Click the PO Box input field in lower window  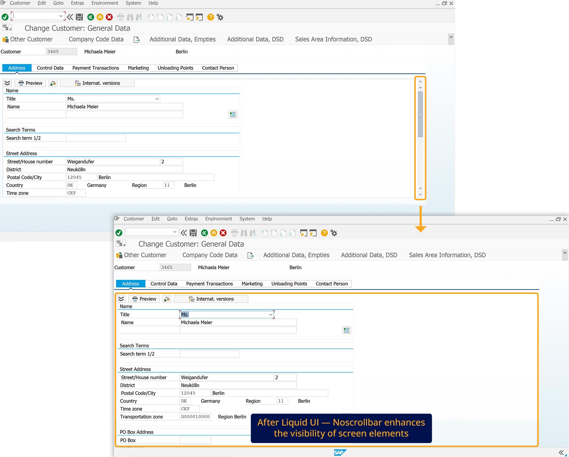tap(195, 440)
